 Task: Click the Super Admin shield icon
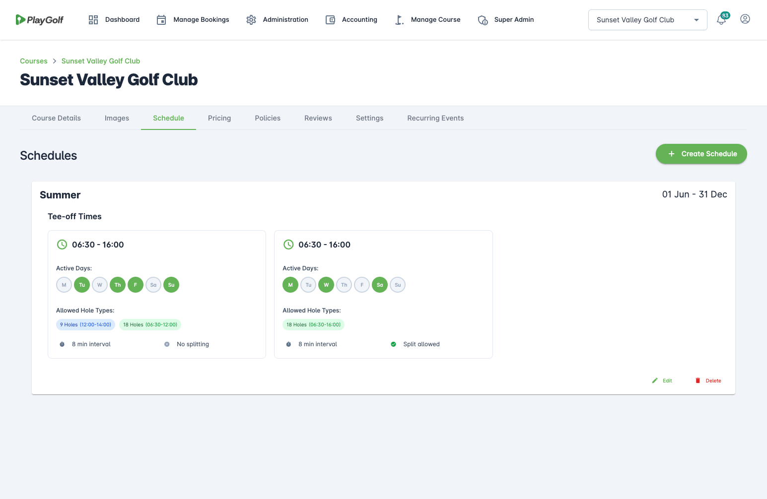(483, 20)
